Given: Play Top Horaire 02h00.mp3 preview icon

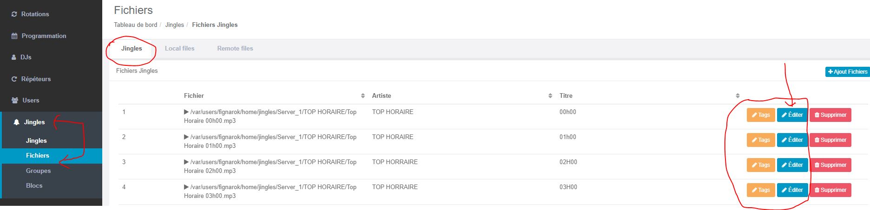Looking at the screenshot, I should pyautogui.click(x=186, y=162).
